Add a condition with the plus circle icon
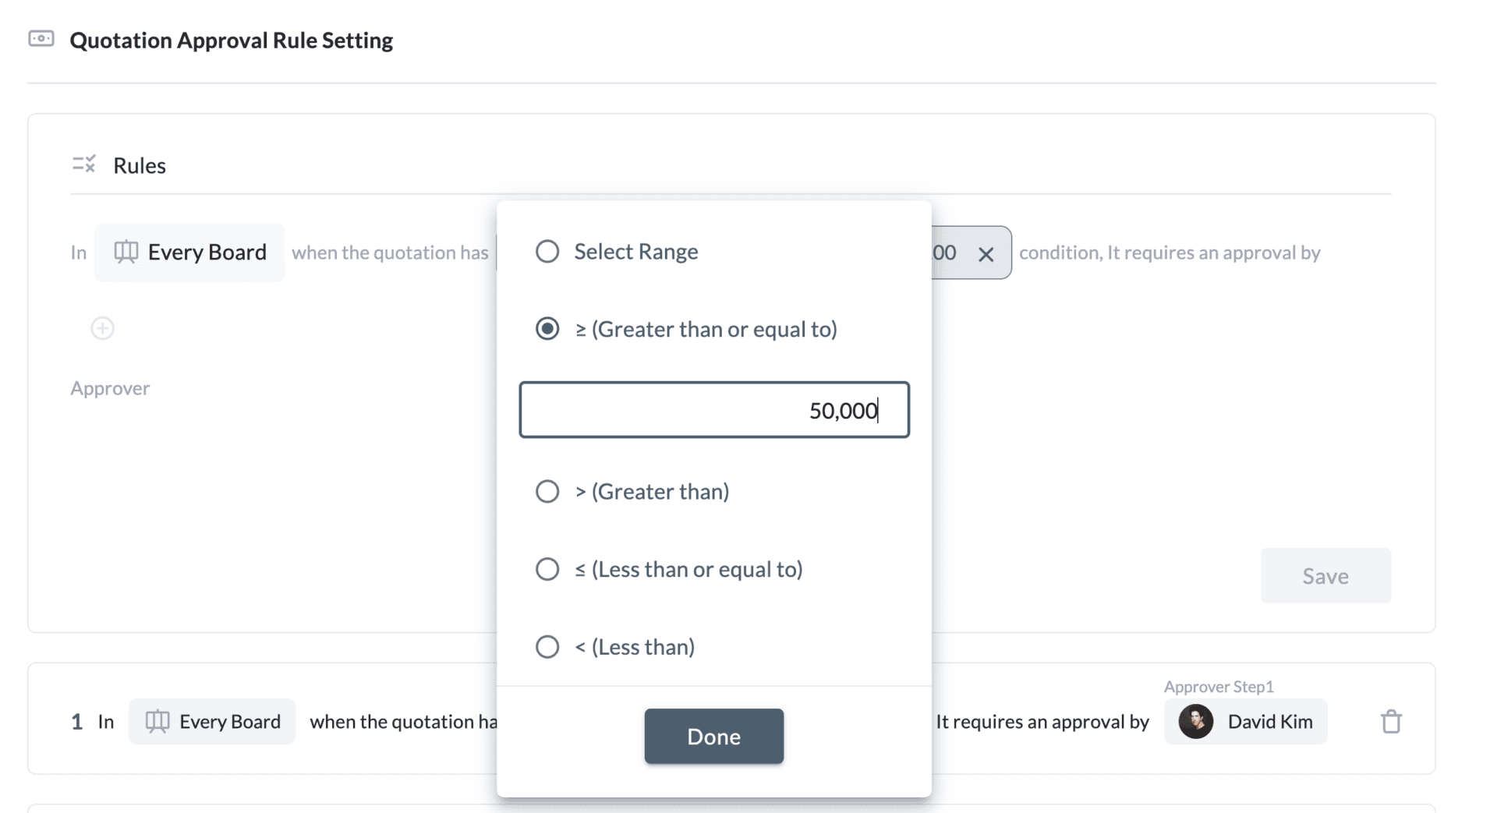The width and height of the screenshot is (1497, 813). click(102, 328)
